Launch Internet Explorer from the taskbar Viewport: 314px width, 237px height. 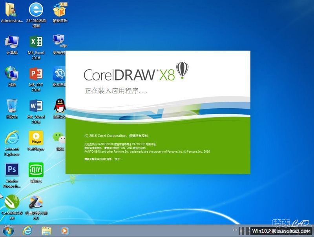coord(27,231)
